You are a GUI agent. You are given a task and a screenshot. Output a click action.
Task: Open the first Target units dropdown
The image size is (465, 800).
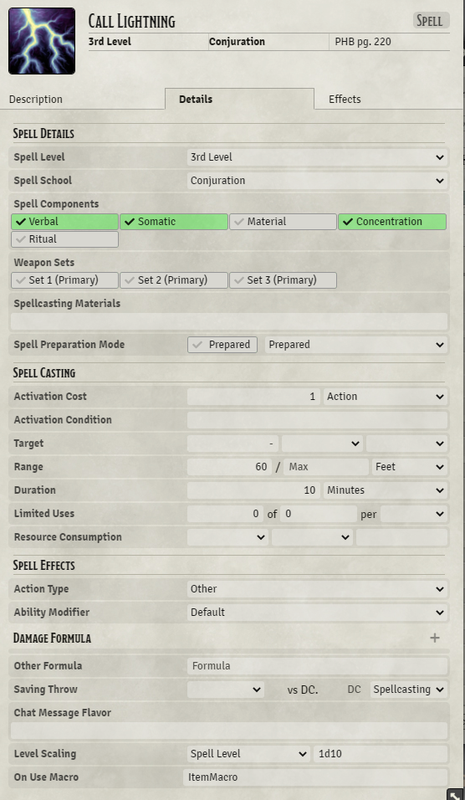tap(322, 444)
